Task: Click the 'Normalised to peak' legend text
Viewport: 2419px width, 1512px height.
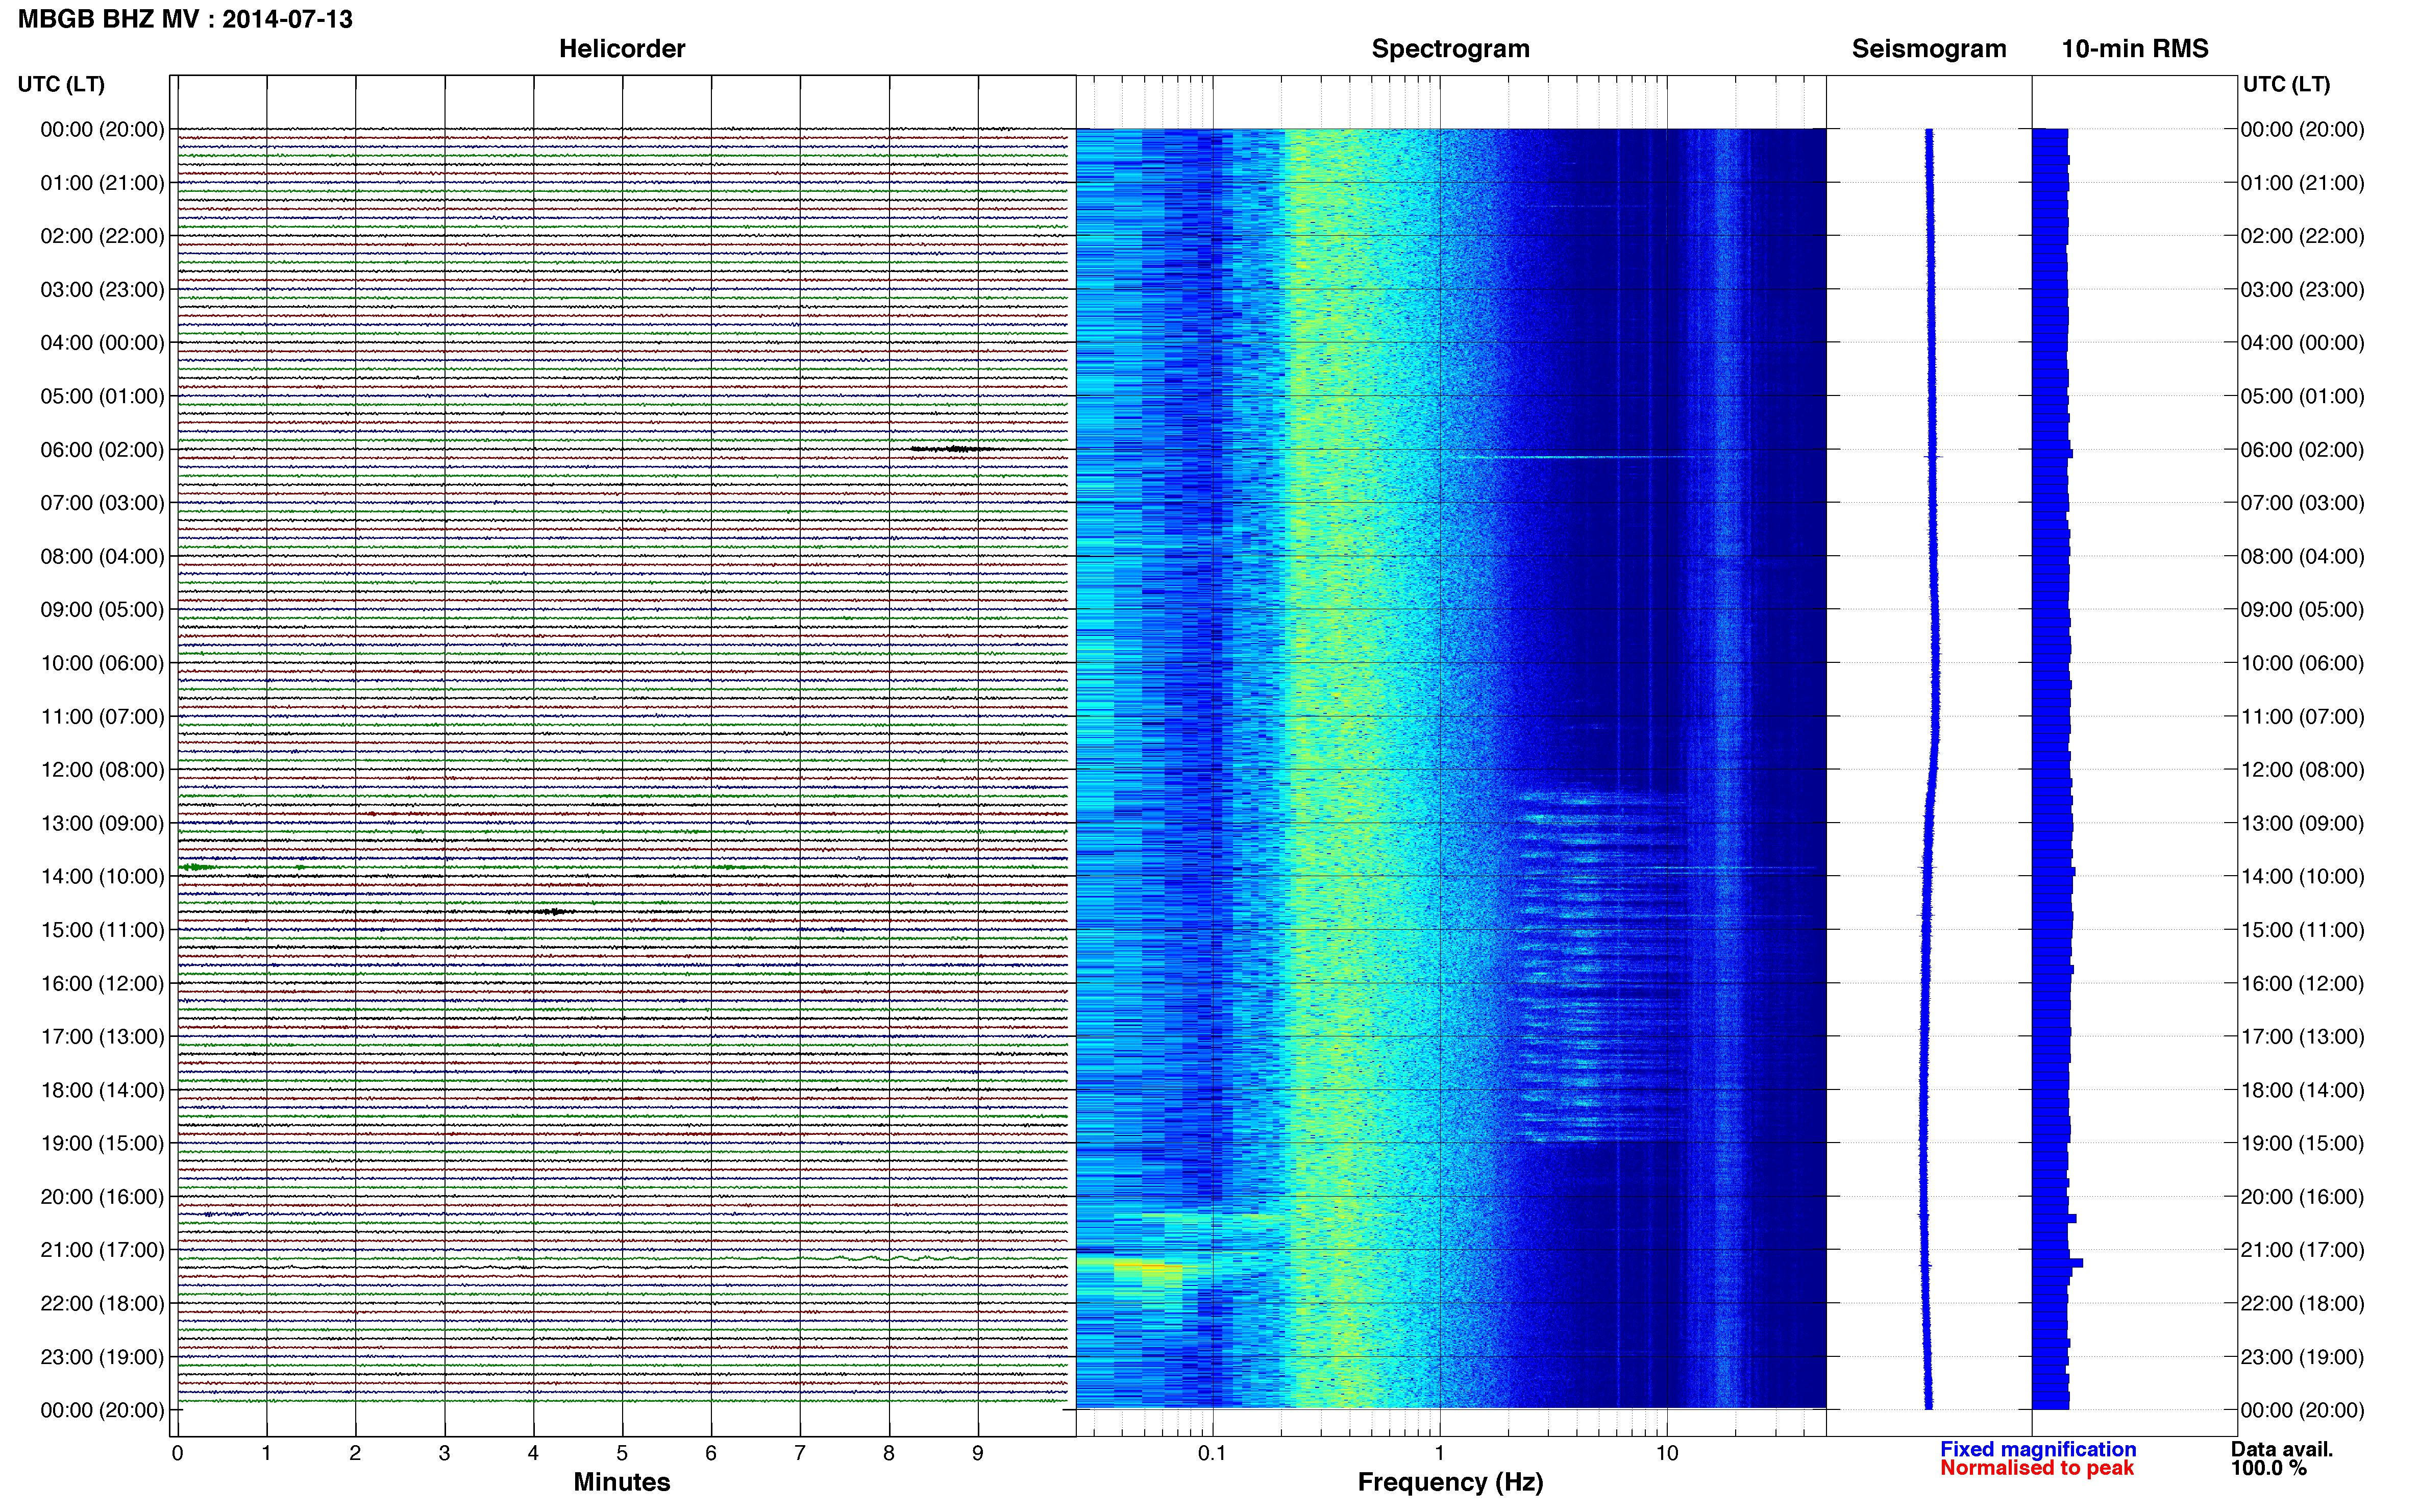Action: point(2037,1468)
